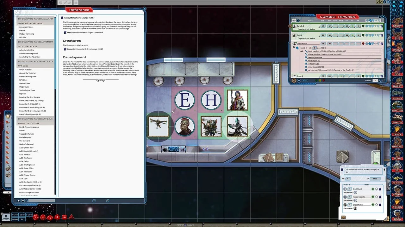Viewport: 405px width, 227px height.
Task: Pick the red d4 die
Action: [x=72, y=217]
